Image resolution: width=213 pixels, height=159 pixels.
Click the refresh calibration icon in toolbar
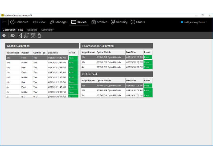tap(4, 36)
